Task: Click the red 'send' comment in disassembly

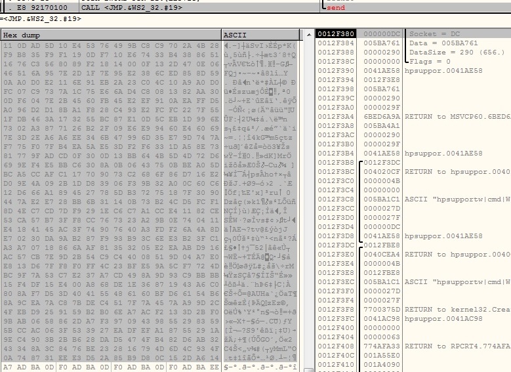Action: 335,7
